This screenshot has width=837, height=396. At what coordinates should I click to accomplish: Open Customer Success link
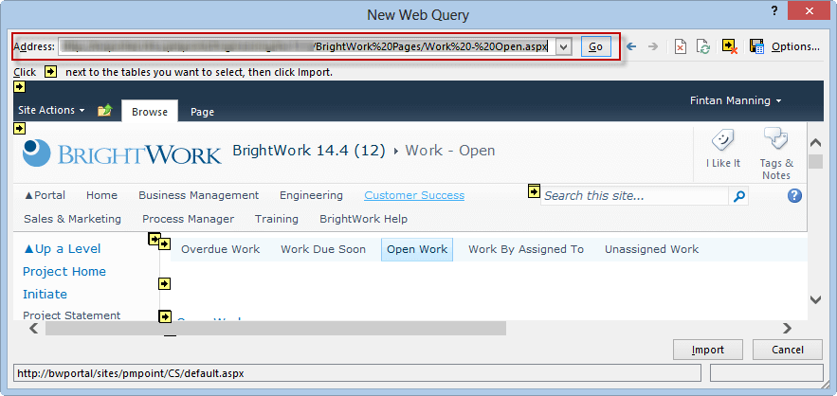click(414, 195)
